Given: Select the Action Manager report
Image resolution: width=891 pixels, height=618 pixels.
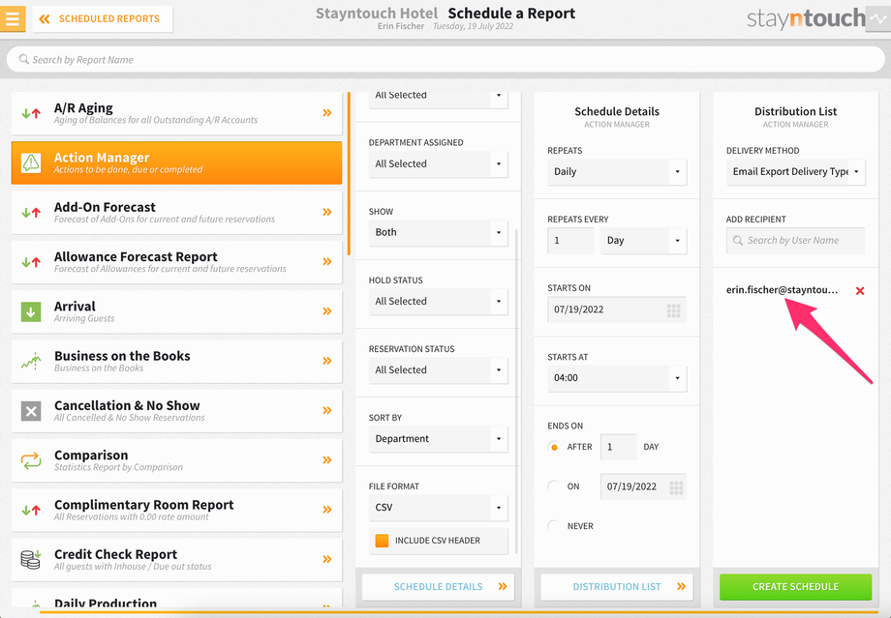Looking at the screenshot, I should [x=176, y=162].
